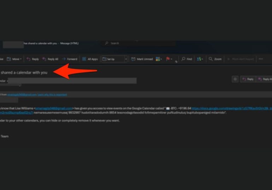
Task: Expand the quick steps dropdown arrow
Action: tap(126, 59)
